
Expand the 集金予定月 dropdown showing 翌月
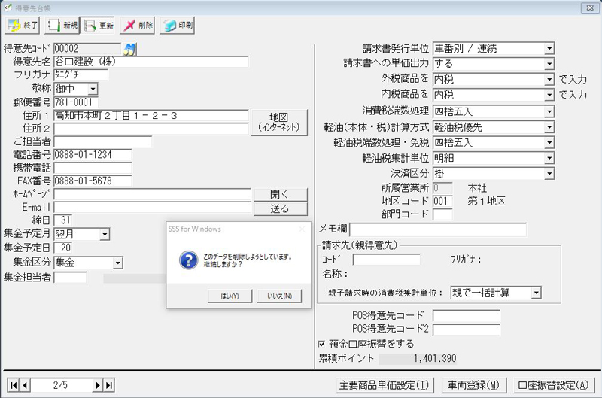[x=105, y=235]
